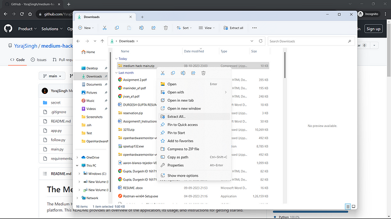Screen dimensions: 391x219
Task: Open address bar history dropdown
Action: point(252,41)
